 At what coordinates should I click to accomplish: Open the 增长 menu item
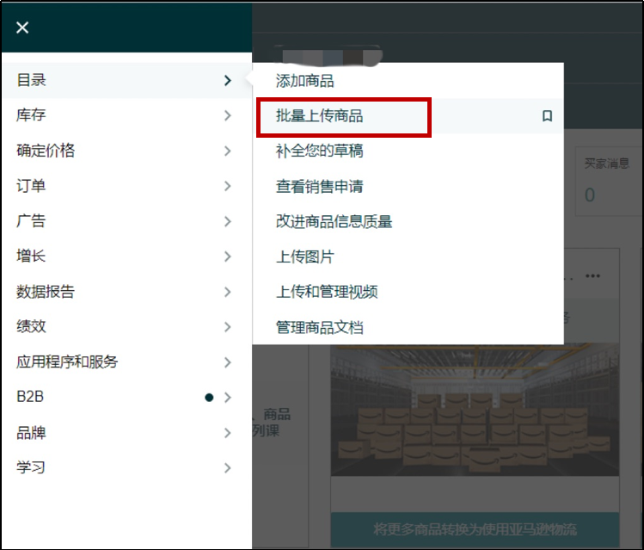tap(31, 256)
